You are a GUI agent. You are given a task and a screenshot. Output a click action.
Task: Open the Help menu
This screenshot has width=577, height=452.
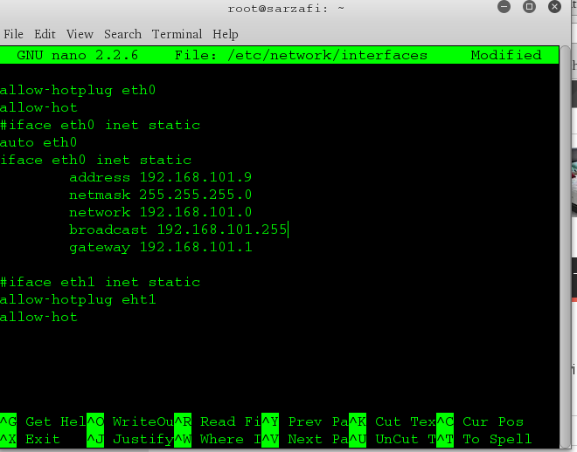pos(226,34)
